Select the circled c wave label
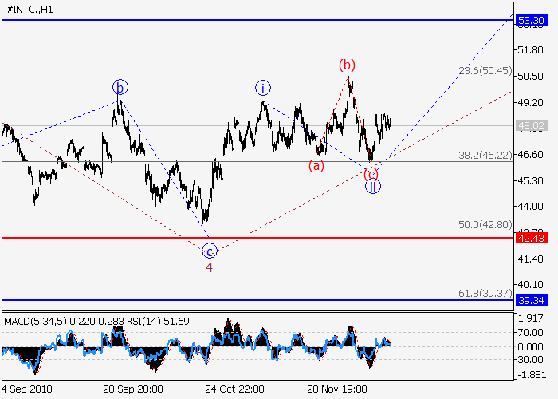The width and height of the screenshot is (558, 399). (209, 251)
